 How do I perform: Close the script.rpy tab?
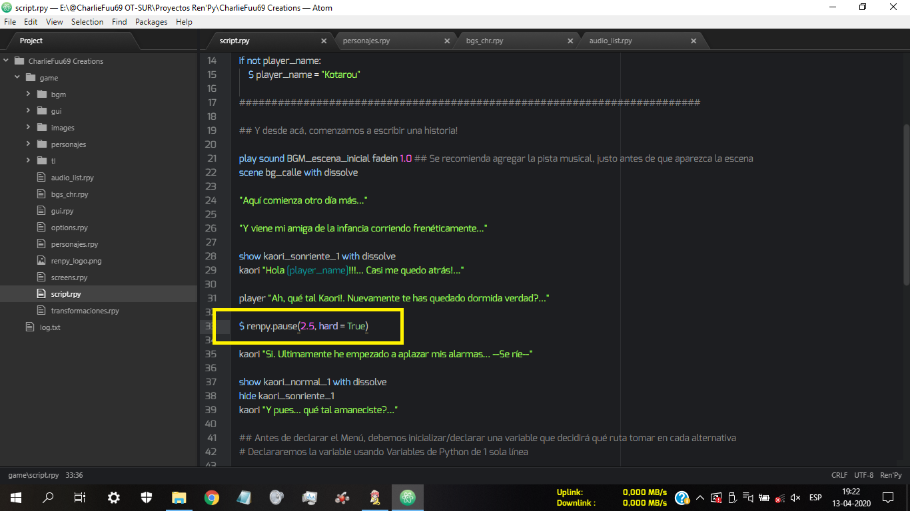324,41
